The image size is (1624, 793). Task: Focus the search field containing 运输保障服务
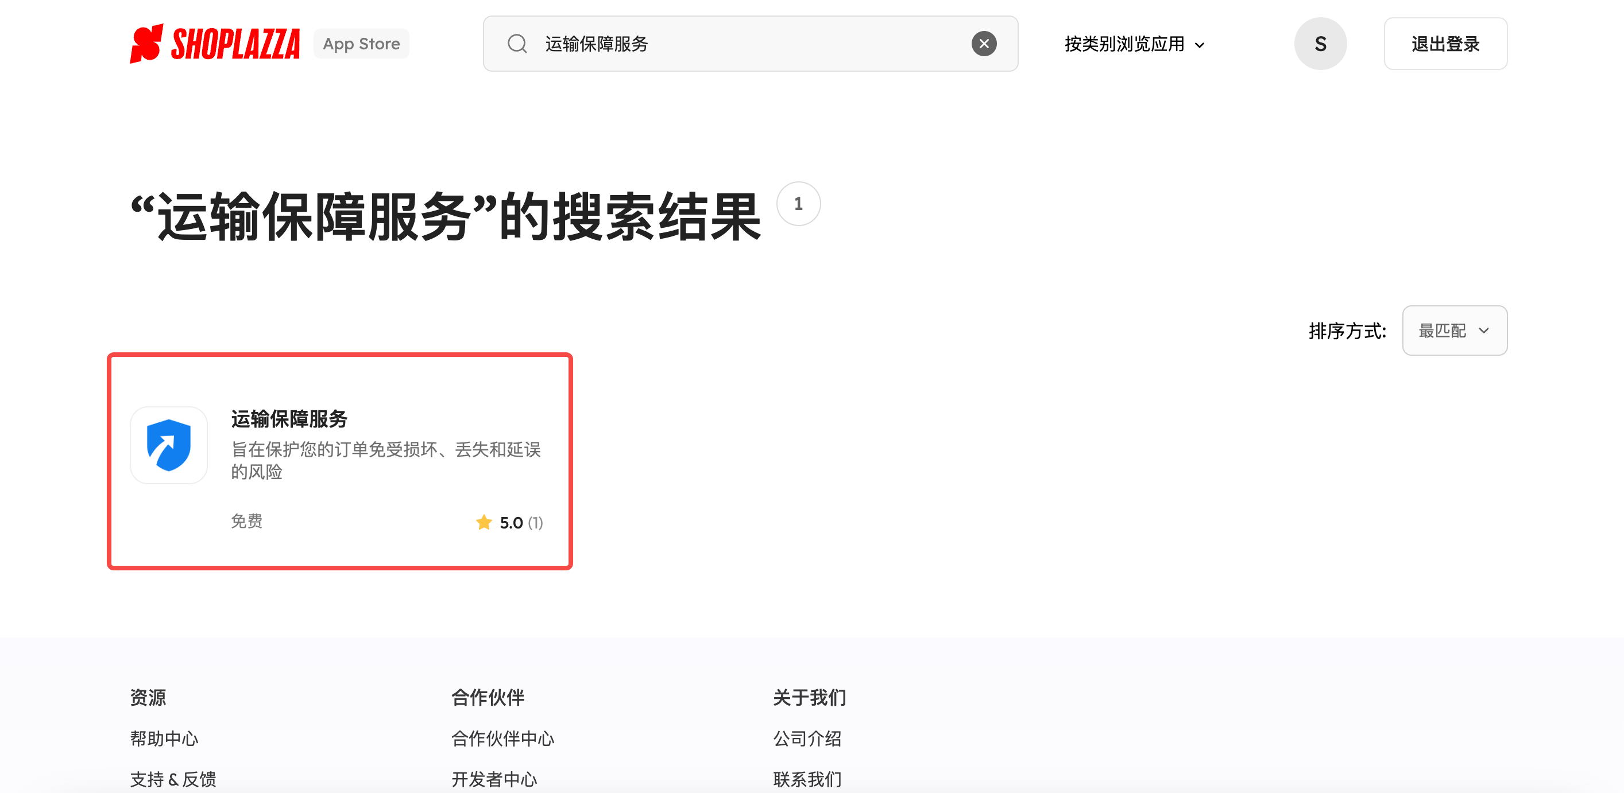(x=750, y=44)
